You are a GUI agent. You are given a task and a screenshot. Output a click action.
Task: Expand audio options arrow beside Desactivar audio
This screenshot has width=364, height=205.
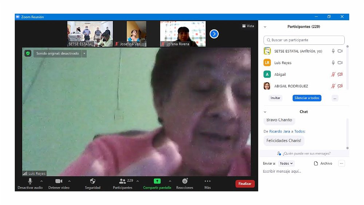tap(41, 181)
